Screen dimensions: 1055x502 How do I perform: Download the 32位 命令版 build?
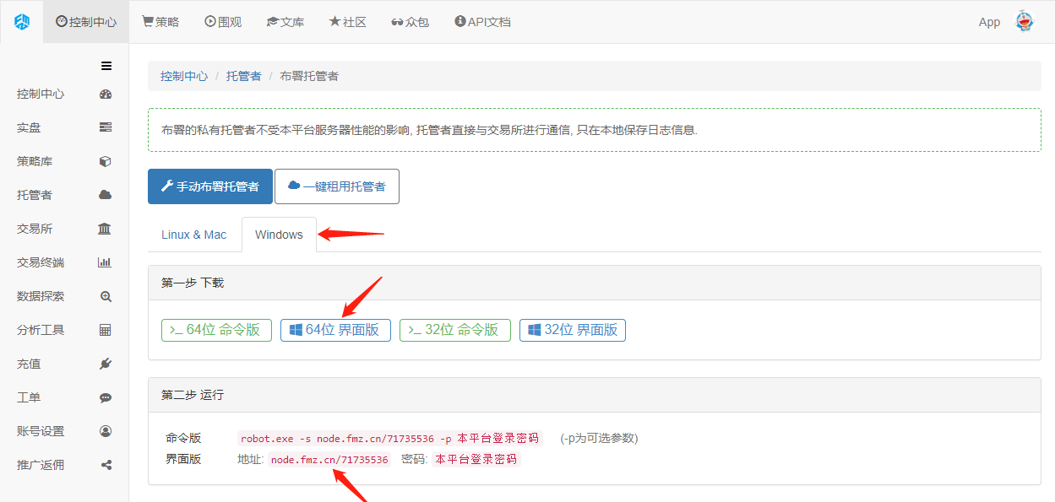pos(455,330)
